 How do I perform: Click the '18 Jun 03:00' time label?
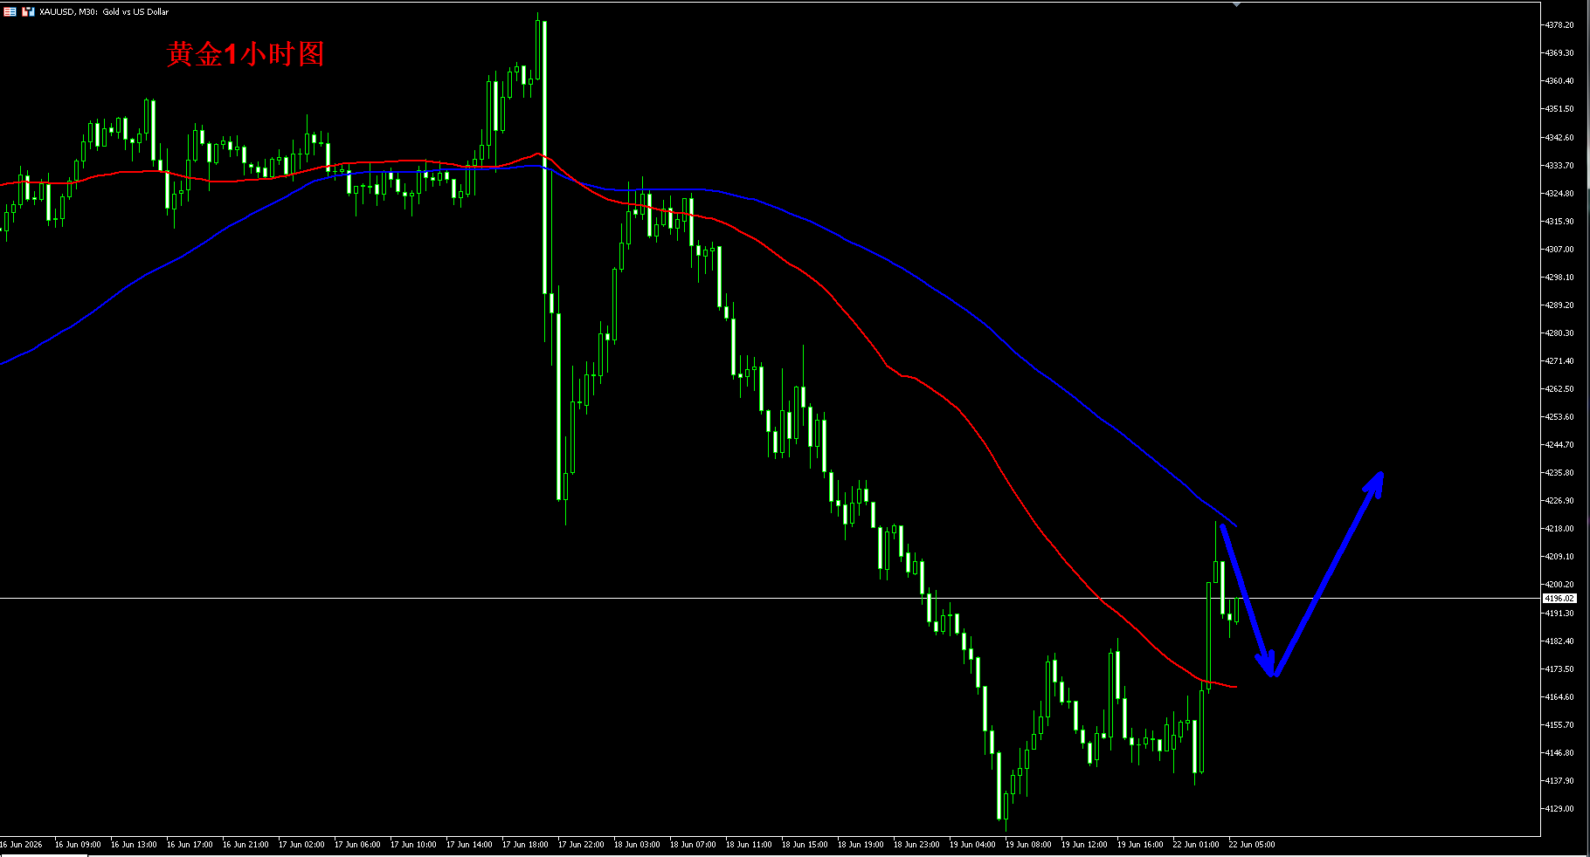[637, 845]
